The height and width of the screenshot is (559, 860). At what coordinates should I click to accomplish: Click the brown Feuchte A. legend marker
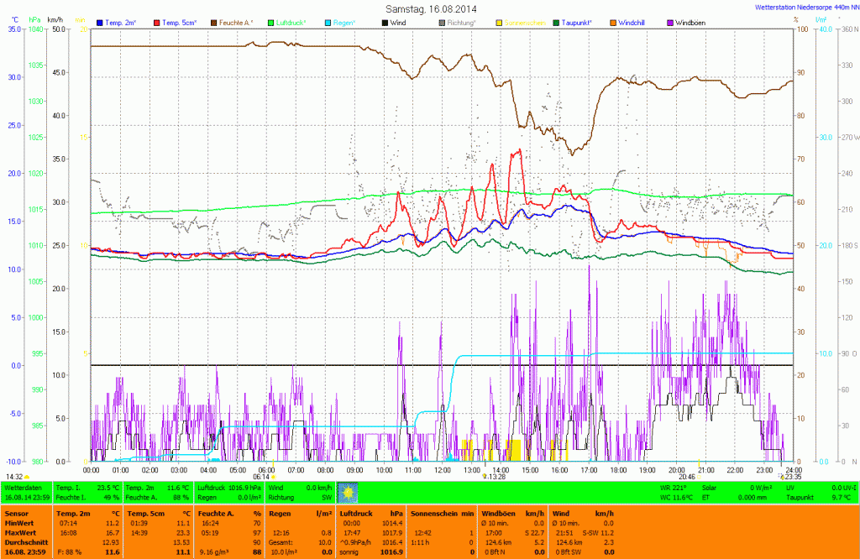214,21
